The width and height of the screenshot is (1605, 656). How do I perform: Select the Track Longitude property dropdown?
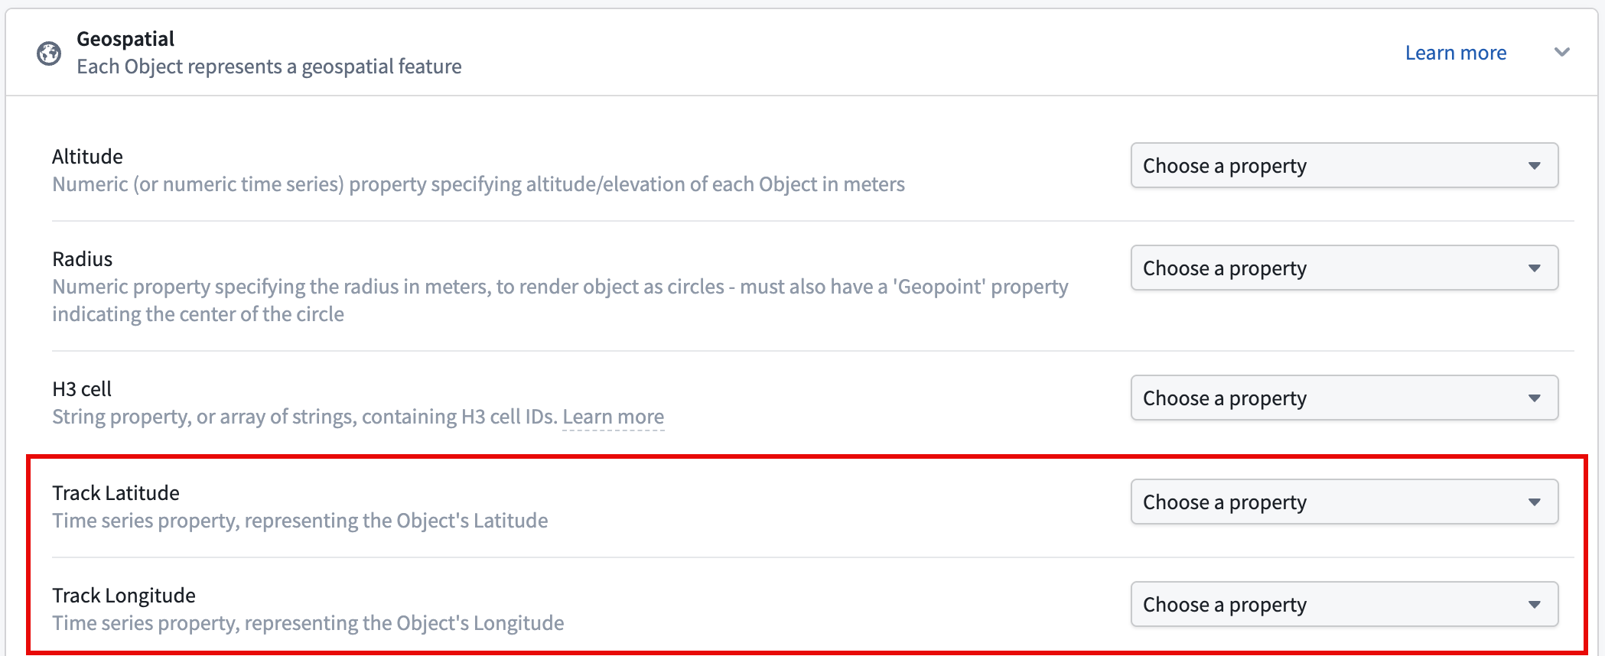pyautogui.click(x=1343, y=604)
